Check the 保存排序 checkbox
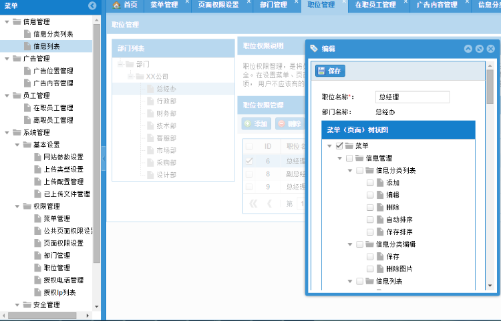 (x=370, y=232)
